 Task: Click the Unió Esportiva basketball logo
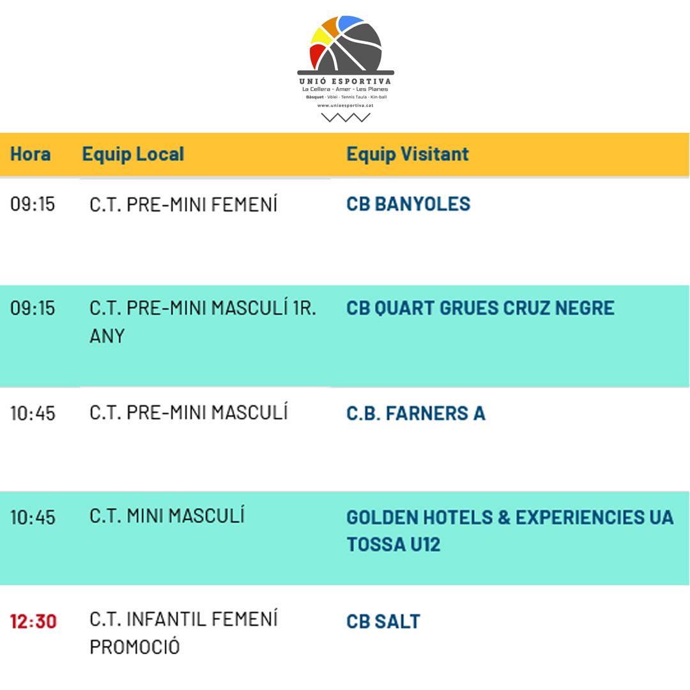point(346,45)
